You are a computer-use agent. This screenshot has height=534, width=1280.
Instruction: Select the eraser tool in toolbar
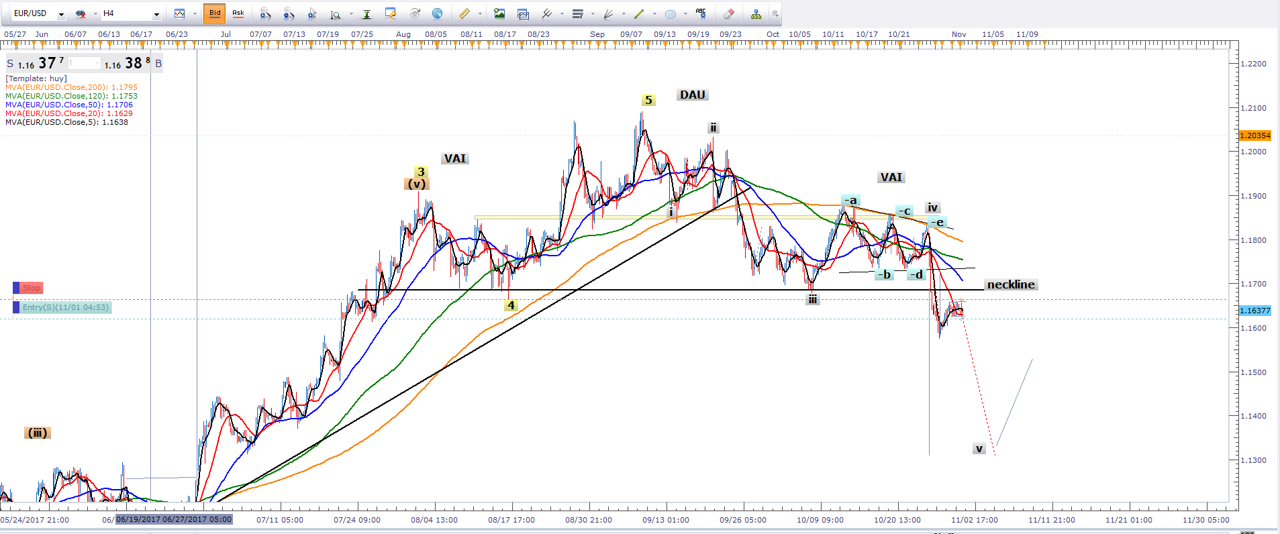click(729, 13)
